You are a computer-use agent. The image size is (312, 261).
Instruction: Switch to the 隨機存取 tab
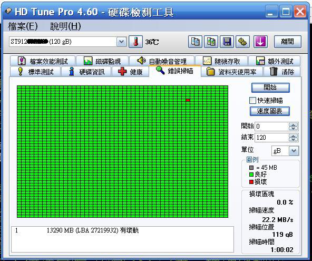[x=221, y=61]
